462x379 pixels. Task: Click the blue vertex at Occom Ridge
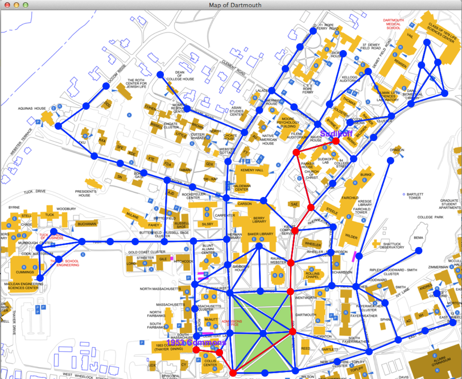pyautogui.click(x=106, y=86)
